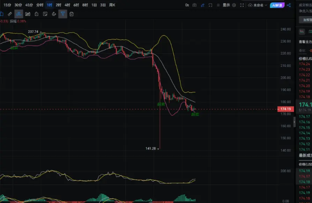The image size is (312, 203).
Task: Click the 0s refresh timer
Action: point(187,5)
